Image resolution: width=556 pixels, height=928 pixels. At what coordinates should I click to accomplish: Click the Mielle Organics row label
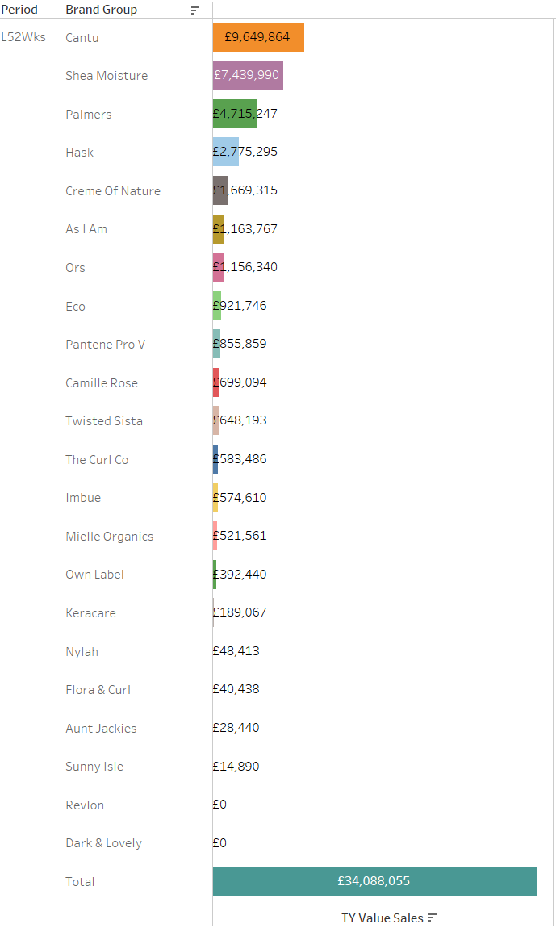(110, 536)
